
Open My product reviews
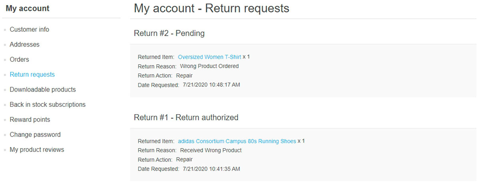click(37, 150)
